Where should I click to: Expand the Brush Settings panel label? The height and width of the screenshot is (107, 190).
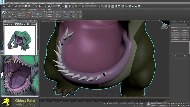pyautogui.click(x=54, y=19)
